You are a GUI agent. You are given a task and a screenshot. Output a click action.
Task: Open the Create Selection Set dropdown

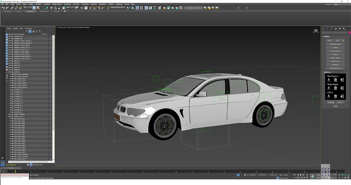[x=118, y=8]
